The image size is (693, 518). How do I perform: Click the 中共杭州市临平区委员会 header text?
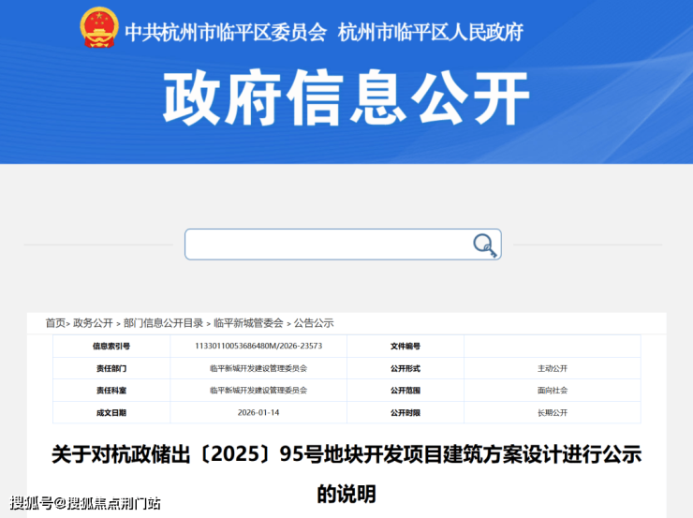click(226, 32)
